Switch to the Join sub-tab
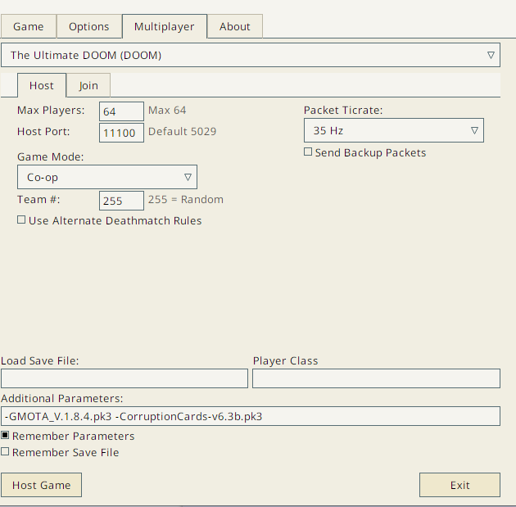This screenshot has width=516, height=507. pyautogui.click(x=88, y=85)
